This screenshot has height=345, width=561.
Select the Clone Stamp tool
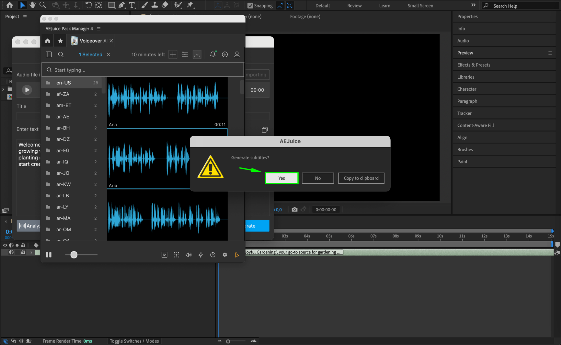[x=155, y=5]
